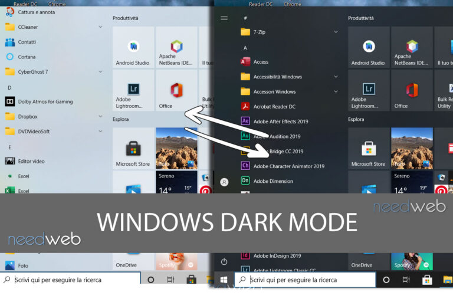Viewport: 453px width, 302px height.
Task: Expand the DVDVideoSoft folder chevron
Action: tap(100, 131)
